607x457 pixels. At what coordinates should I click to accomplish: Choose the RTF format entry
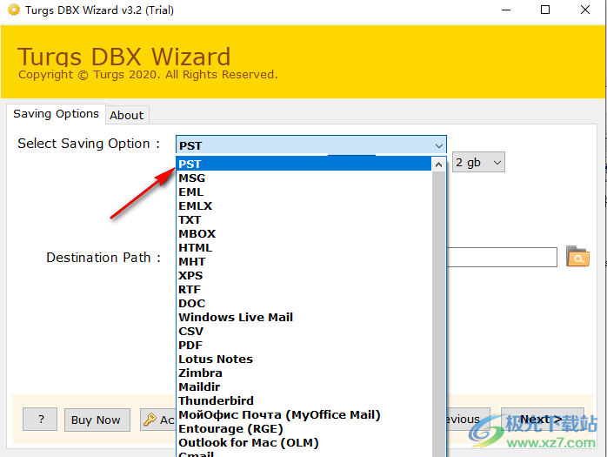(x=303, y=290)
